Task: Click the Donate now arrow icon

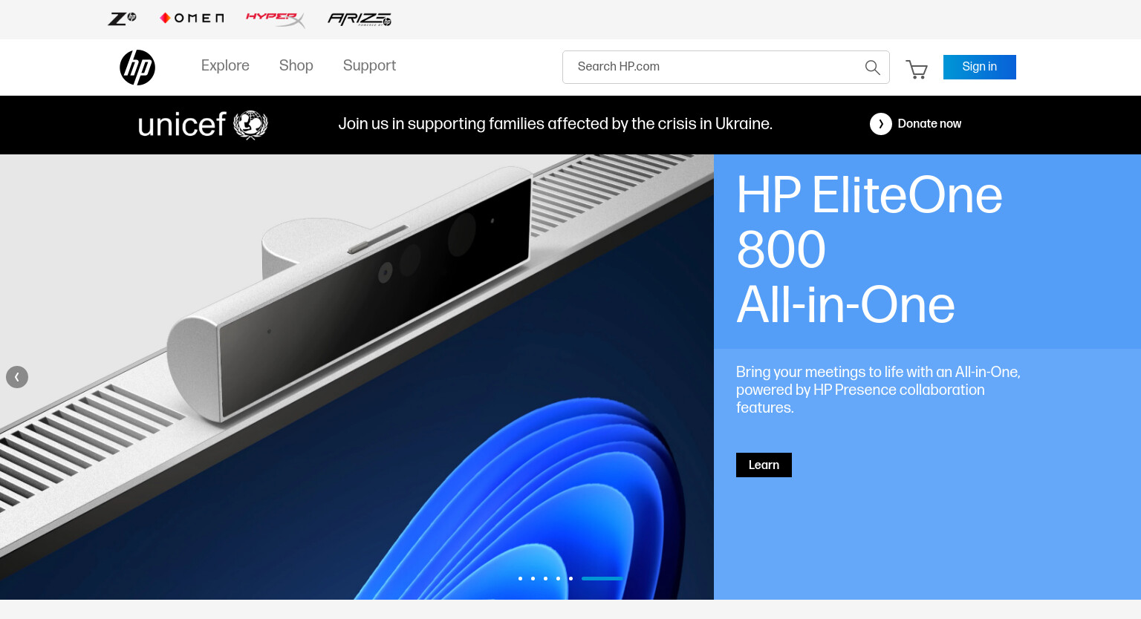Action: pyautogui.click(x=881, y=124)
